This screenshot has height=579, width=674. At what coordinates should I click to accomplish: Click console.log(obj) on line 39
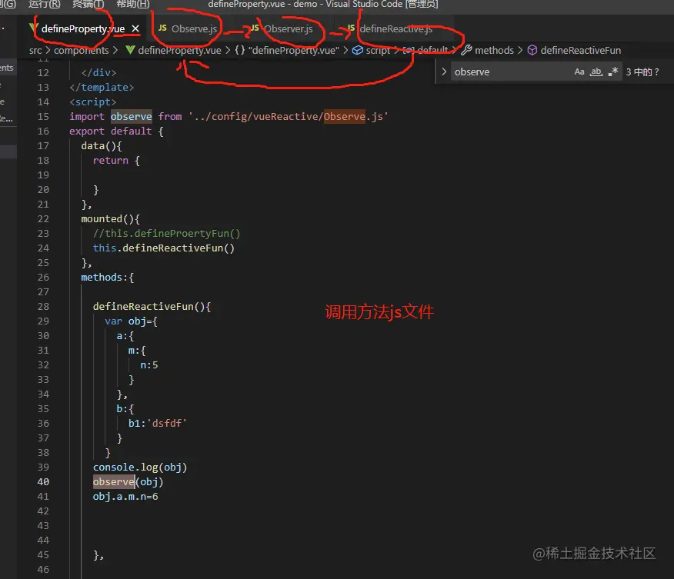(140, 467)
